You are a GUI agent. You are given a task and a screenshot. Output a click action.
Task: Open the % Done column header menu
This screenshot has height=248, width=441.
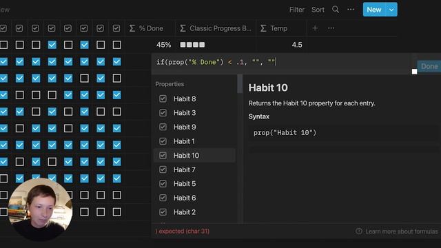(x=150, y=28)
